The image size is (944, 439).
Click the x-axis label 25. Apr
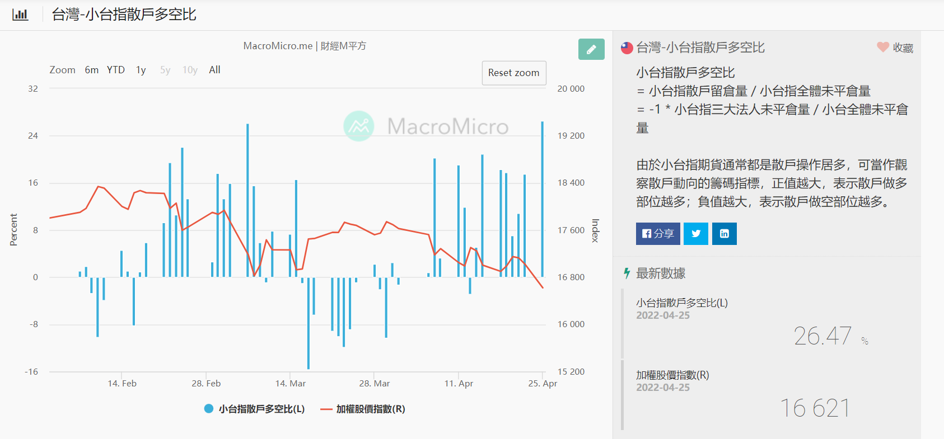(543, 384)
